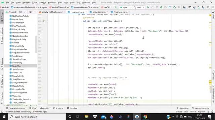Open the Profiler tool window
215x120 pixels.
(45, 108)
